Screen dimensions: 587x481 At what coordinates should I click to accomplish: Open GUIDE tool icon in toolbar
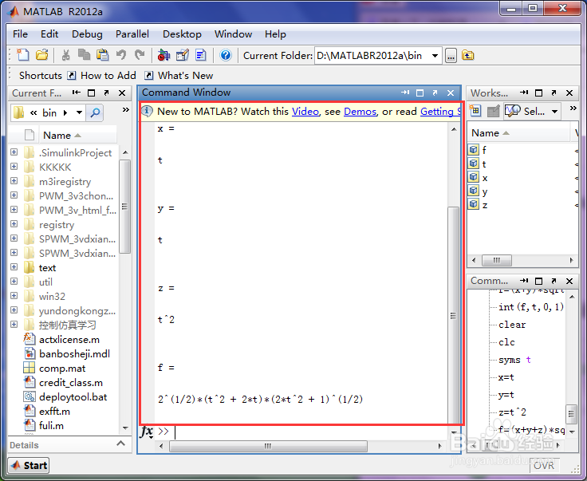pos(183,55)
